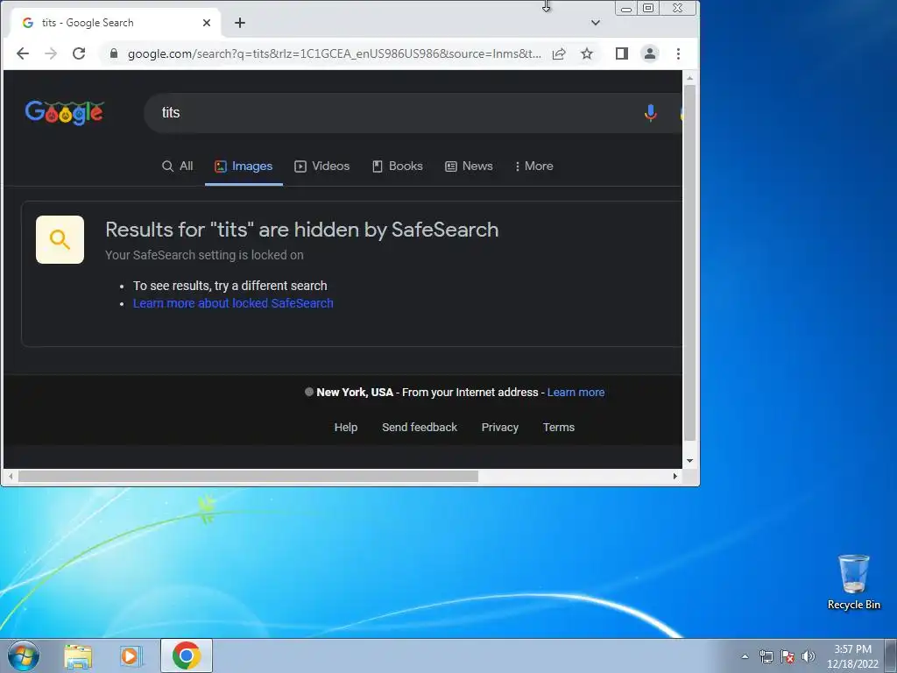Maximize the Chrome window
The width and height of the screenshot is (897, 673).
click(x=648, y=9)
